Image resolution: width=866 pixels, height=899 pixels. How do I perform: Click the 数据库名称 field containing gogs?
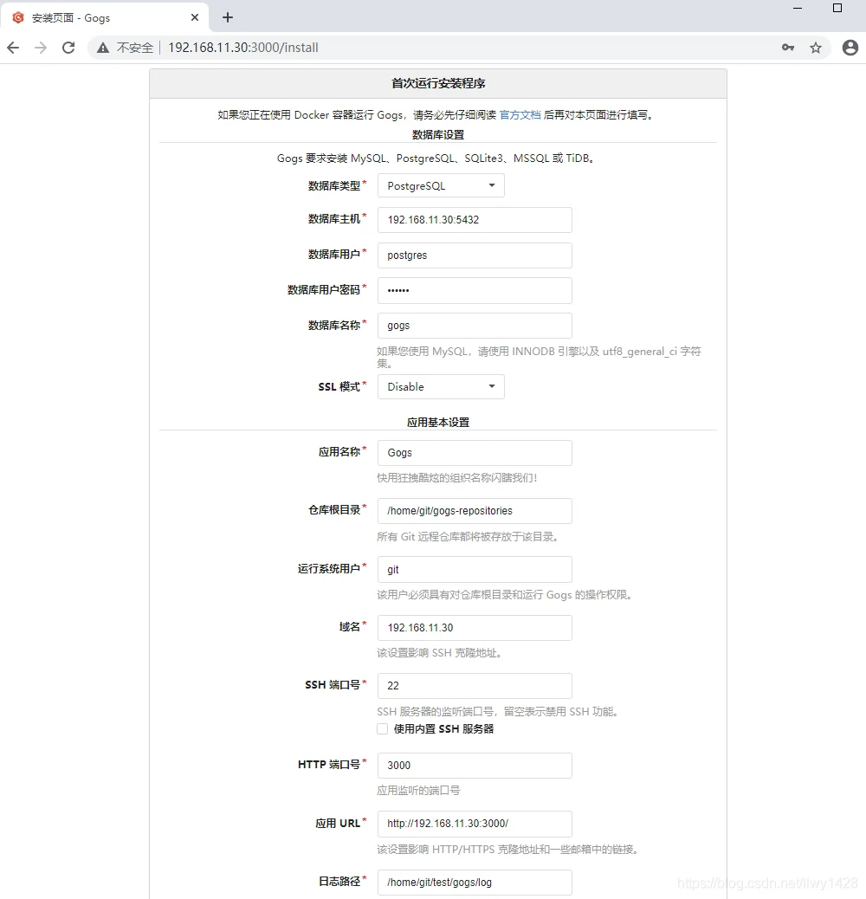pos(475,326)
